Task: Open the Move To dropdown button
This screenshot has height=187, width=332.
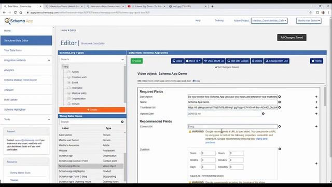Action: pos(193,61)
